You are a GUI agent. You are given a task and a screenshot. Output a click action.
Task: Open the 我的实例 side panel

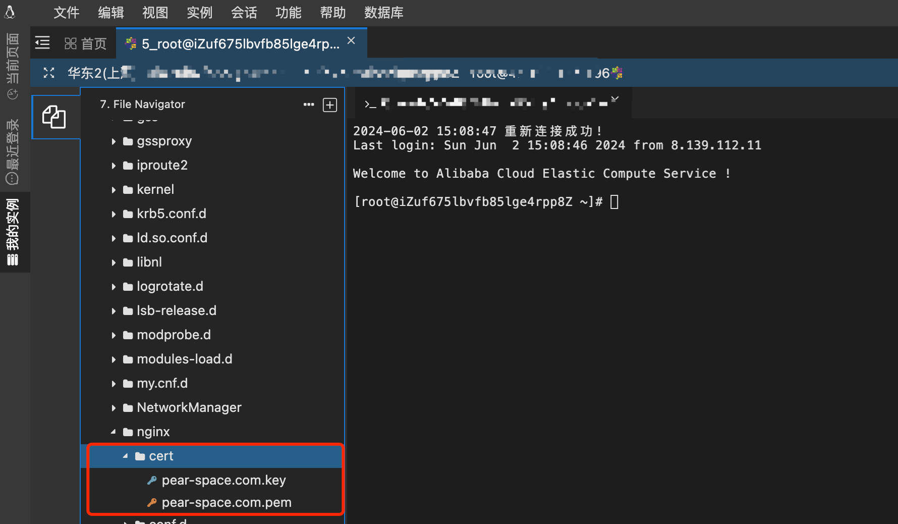click(x=13, y=232)
